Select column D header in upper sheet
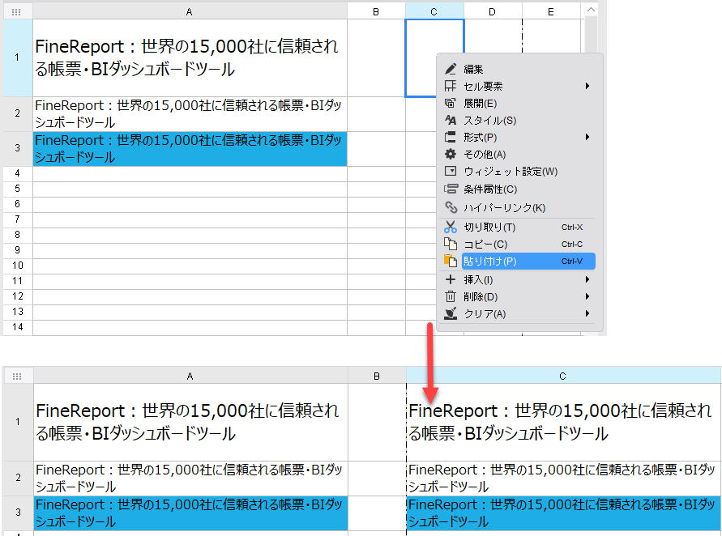722x536 pixels. coord(492,12)
